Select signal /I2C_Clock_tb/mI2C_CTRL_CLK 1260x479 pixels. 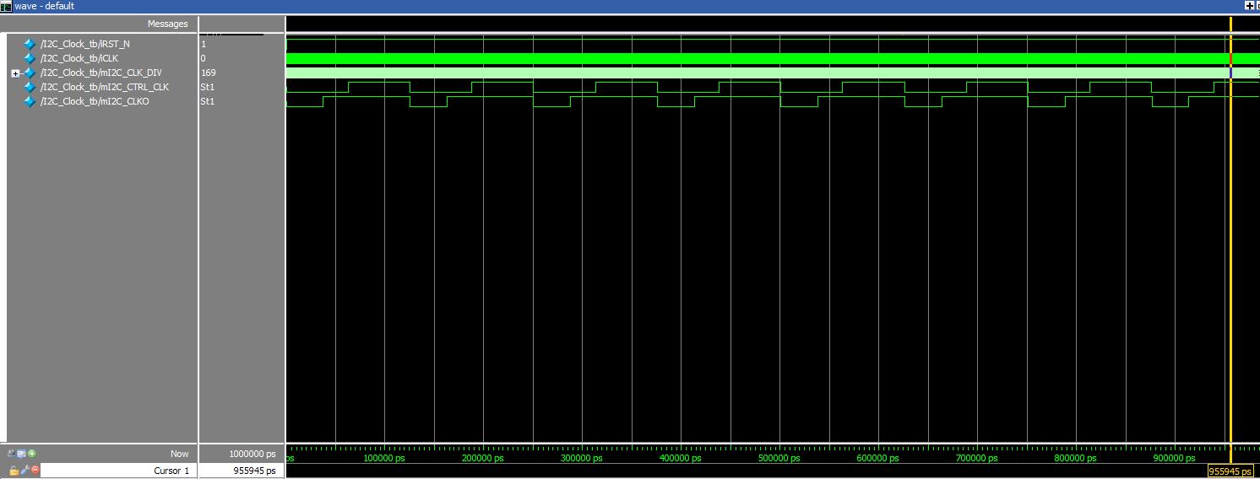(x=105, y=87)
